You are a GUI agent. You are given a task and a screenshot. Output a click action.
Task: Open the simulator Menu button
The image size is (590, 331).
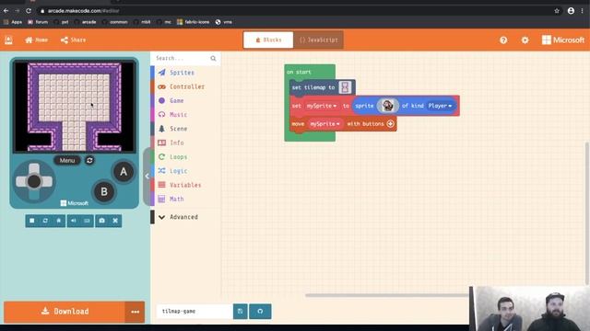[67, 160]
